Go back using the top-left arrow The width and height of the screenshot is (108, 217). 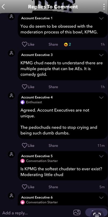coord(3,7)
